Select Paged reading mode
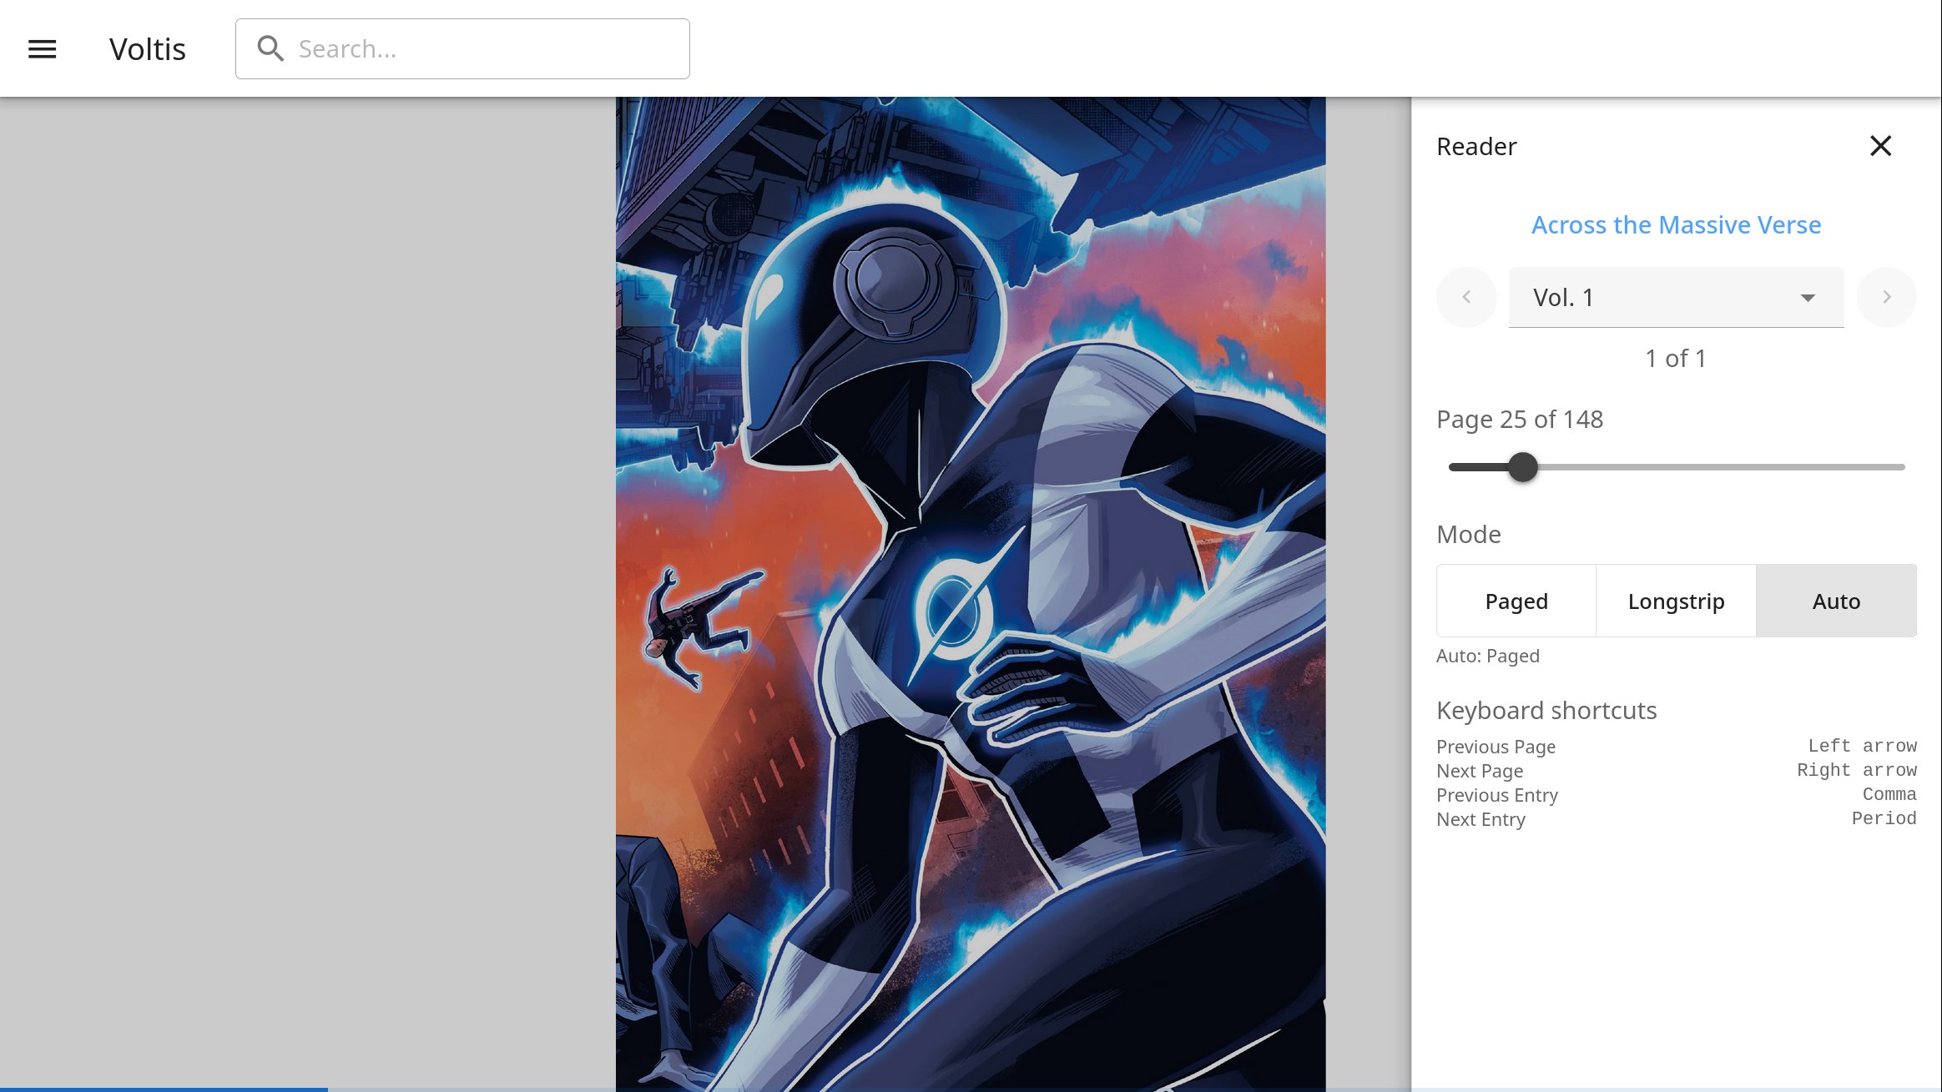The image size is (1942, 1092). tap(1516, 601)
